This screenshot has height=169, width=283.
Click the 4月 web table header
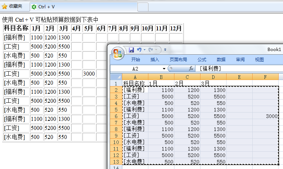(x=76, y=28)
